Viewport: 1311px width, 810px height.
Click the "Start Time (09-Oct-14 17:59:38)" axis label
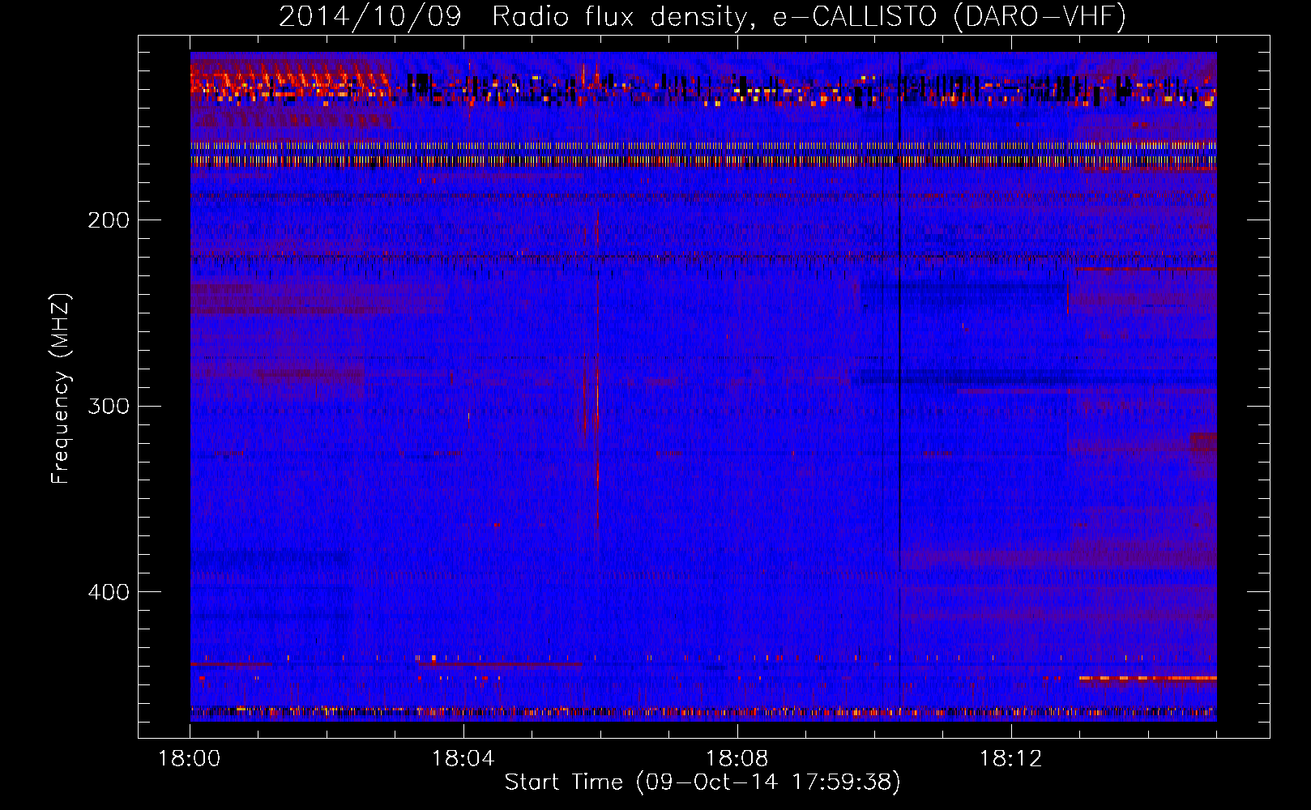coord(702,782)
